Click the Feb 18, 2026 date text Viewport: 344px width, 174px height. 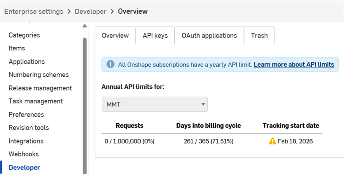295,141
